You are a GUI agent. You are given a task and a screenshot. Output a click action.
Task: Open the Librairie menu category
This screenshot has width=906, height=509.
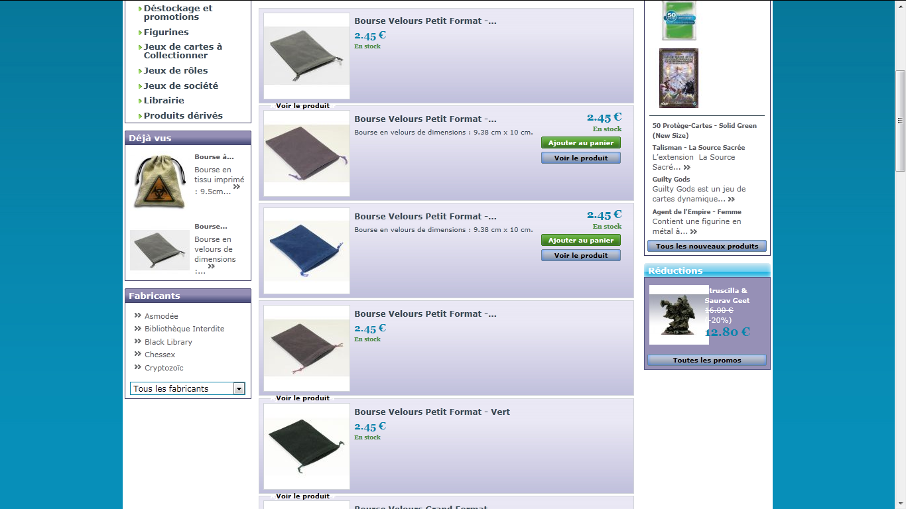click(x=164, y=101)
